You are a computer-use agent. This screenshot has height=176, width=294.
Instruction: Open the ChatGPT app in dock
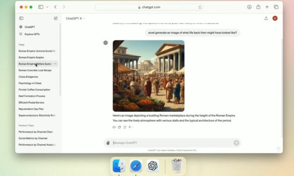pyautogui.click(x=152, y=166)
